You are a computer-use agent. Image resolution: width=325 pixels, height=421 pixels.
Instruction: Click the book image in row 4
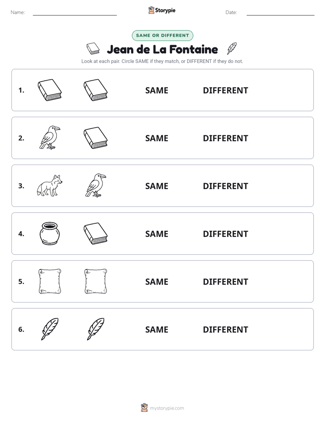click(x=96, y=233)
